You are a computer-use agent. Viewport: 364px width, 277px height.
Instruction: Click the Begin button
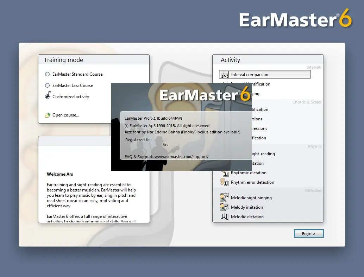309,234
